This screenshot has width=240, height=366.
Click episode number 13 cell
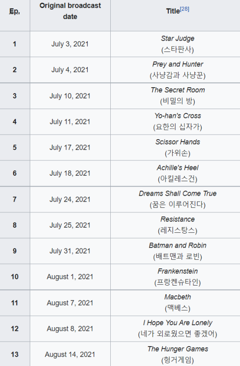[15, 354]
